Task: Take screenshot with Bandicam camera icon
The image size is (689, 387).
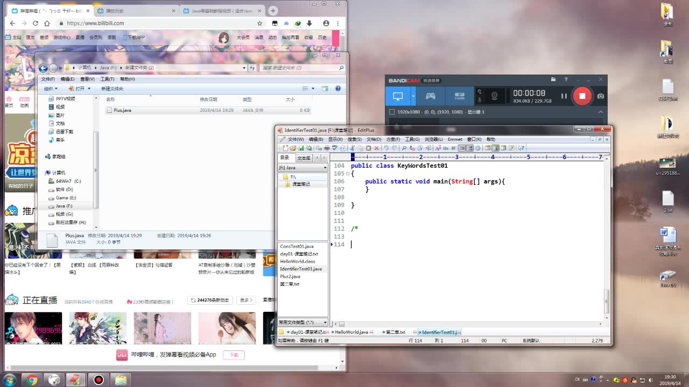Action: 600,96
